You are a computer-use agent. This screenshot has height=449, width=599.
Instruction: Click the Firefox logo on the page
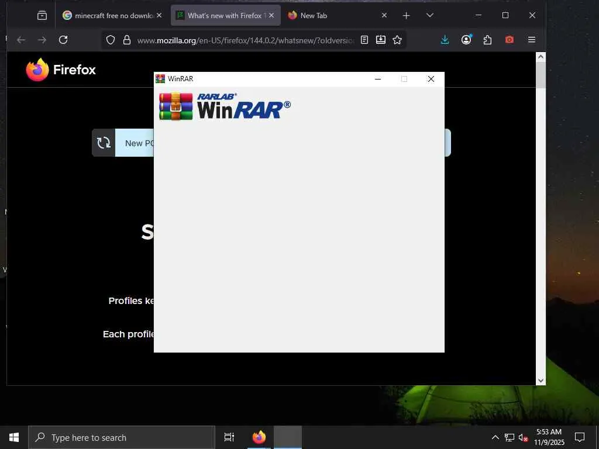61,70
